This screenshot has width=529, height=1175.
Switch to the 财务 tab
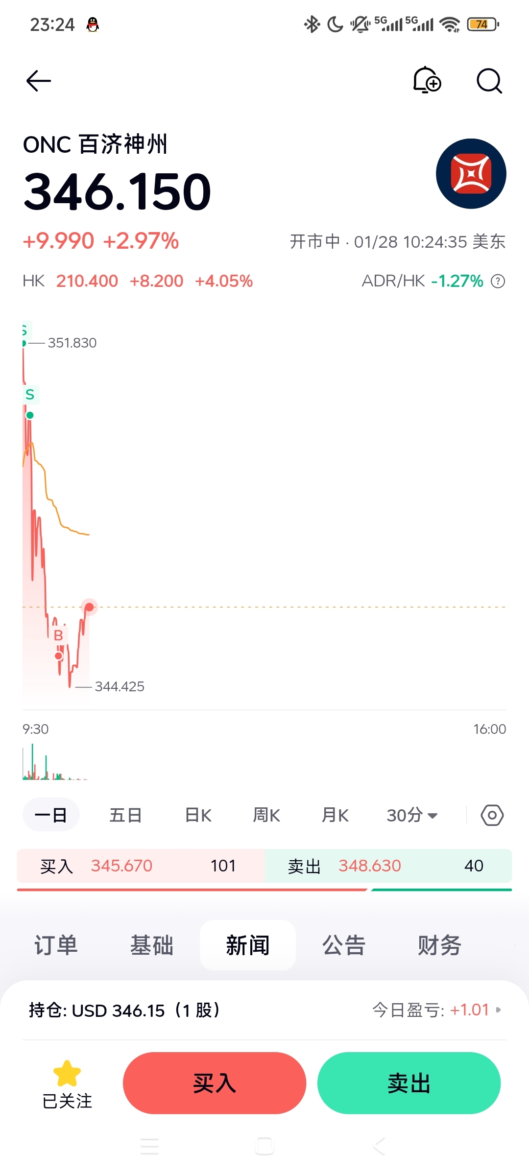click(439, 945)
